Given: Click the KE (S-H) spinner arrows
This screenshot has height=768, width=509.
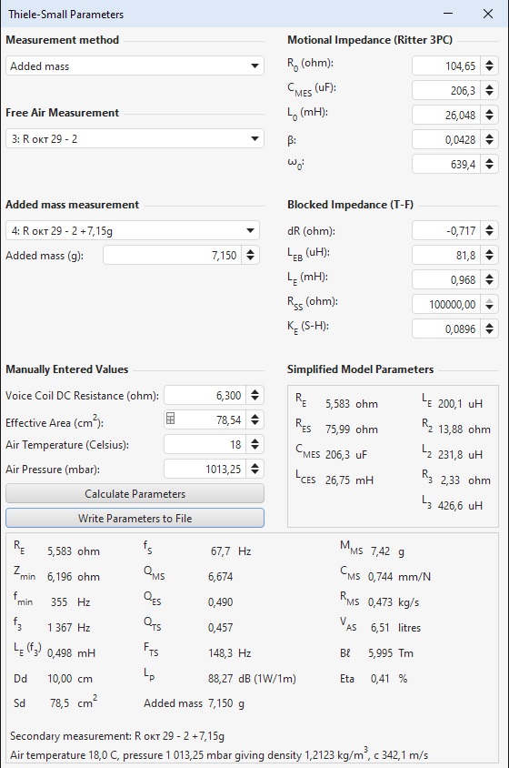Looking at the screenshot, I should 489,328.
